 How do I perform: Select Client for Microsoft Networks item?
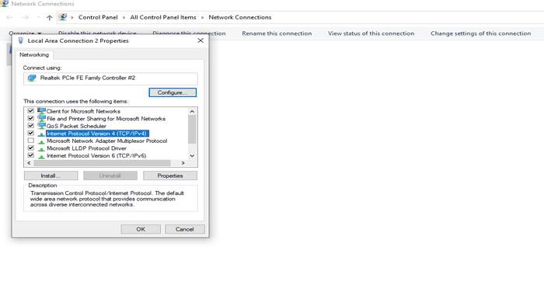pyautogui.click(x=83, y=111)
